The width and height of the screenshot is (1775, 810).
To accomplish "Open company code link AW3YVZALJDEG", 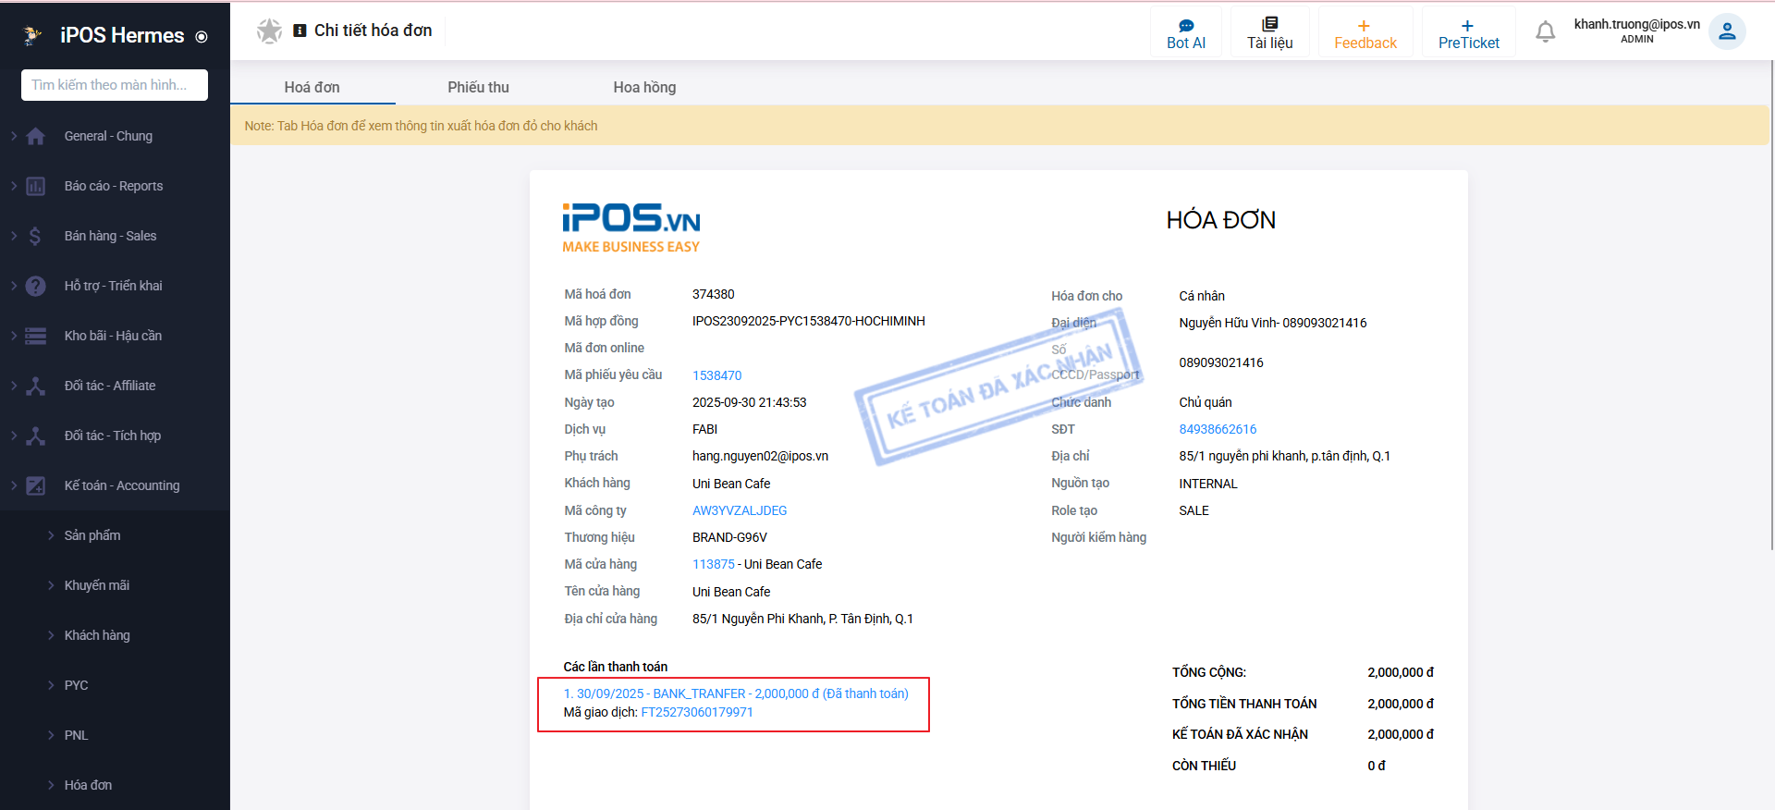I will [740, 510].
